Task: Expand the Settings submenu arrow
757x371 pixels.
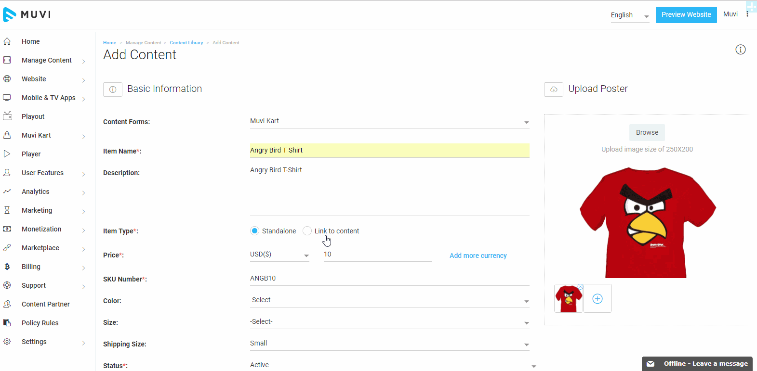Action: coord(83,343)
